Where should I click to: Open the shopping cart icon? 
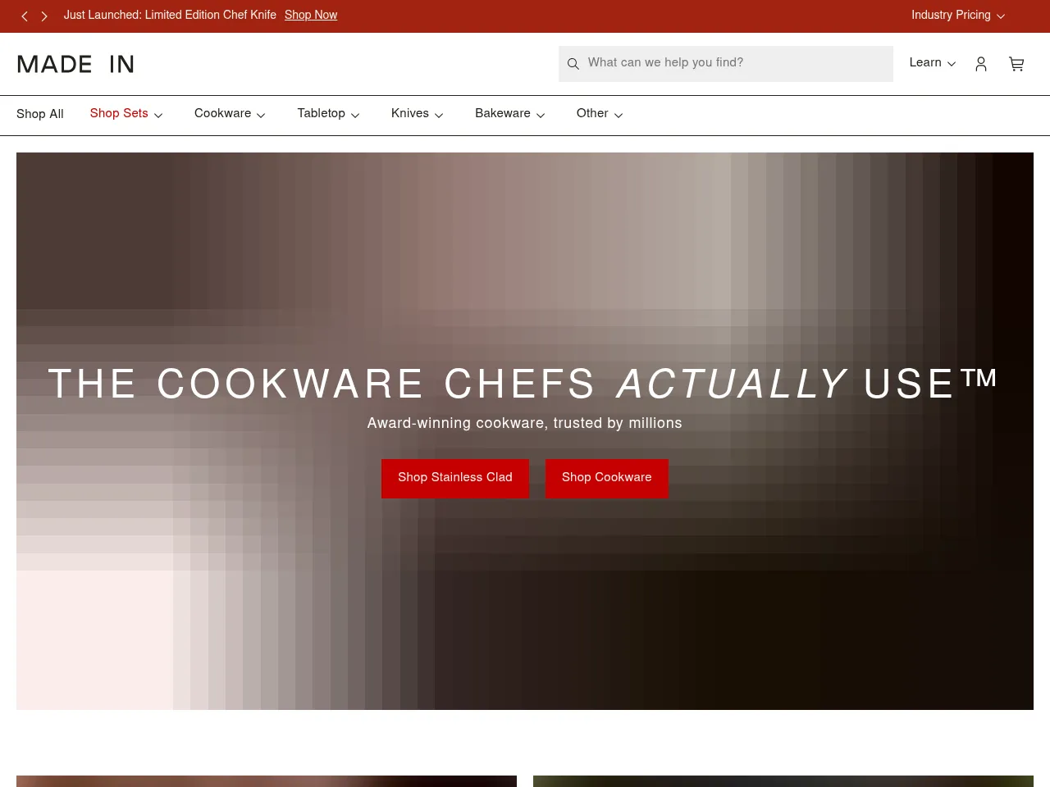click(1016, 64)
